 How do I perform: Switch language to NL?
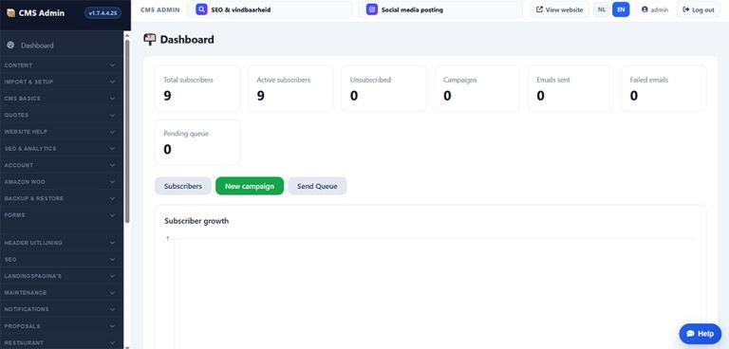[x=602, y=9]
